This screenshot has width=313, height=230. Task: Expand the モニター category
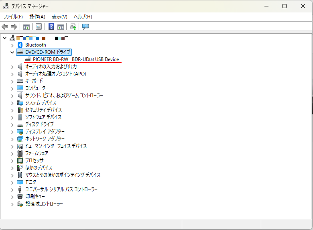click(12, 183)
